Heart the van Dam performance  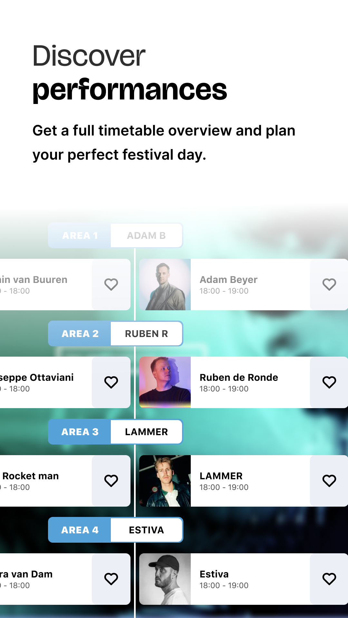point(111,579)
